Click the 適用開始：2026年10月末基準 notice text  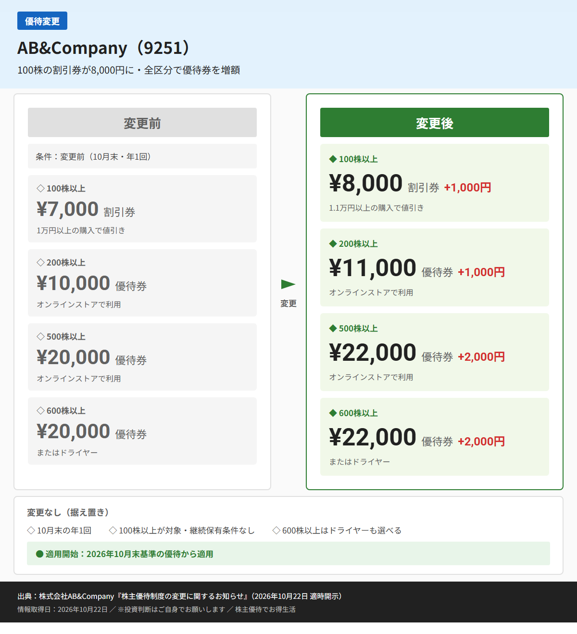click(129, 554)
